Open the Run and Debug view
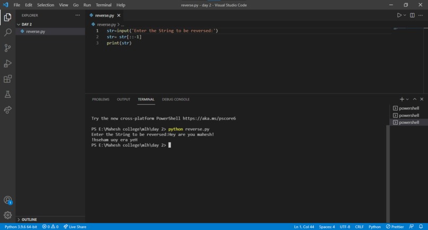428x230 pixels. pyautogui.click(x=7, y=63)
